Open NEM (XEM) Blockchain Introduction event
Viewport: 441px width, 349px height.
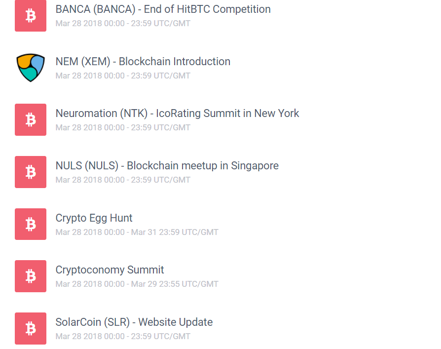143,62
